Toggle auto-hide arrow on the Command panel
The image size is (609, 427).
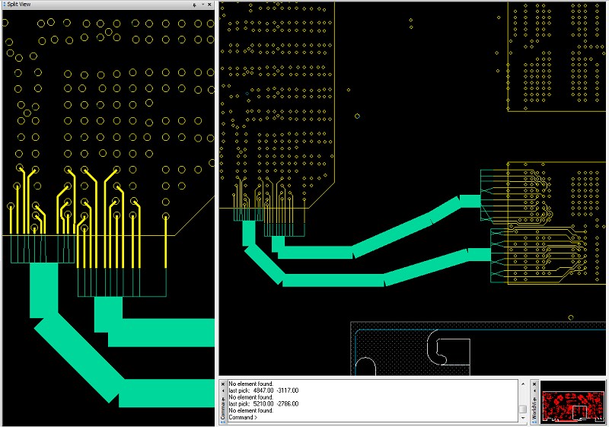point(223,391)
